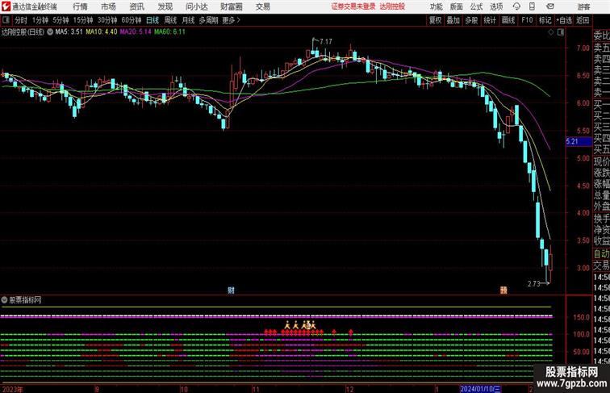Click the 统计 toolbar button

pyautogui.click(x=490, y=20)
